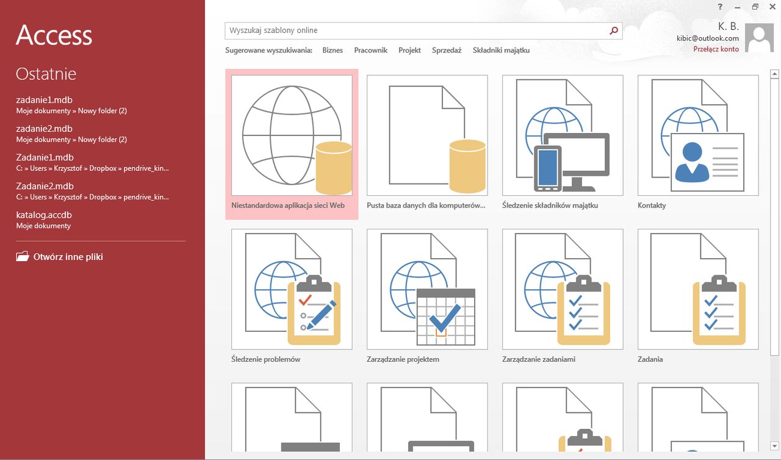Search suggested term Pracownik
This screenshot has height=460, width=781.
[x=370, y=51]
